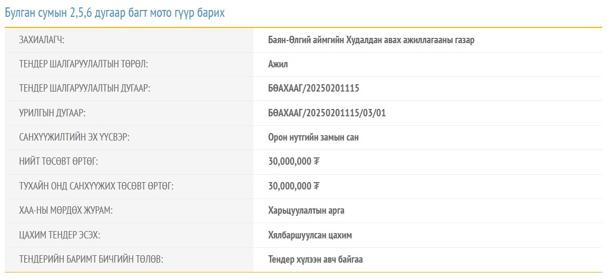Select the status "Тендер хүлээн авч байгаа"
This screenshot has width=607, height=280.
coord(316,259)
